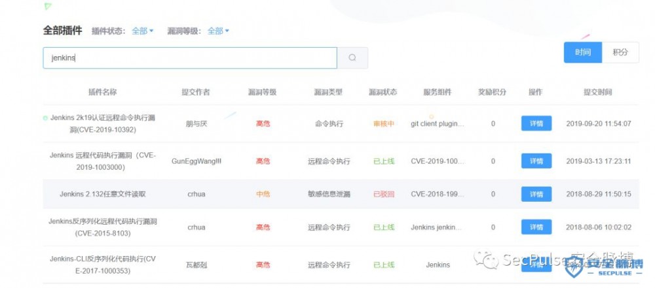
Task: Click the git client plugin… component
Action: [x=438, y=124]
